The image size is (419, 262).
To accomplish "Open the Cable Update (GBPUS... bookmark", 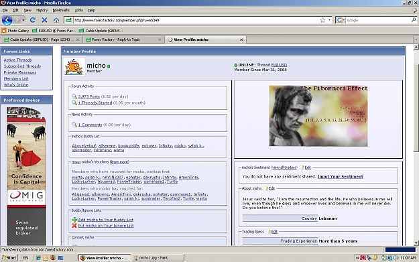I will click(101, 31).
